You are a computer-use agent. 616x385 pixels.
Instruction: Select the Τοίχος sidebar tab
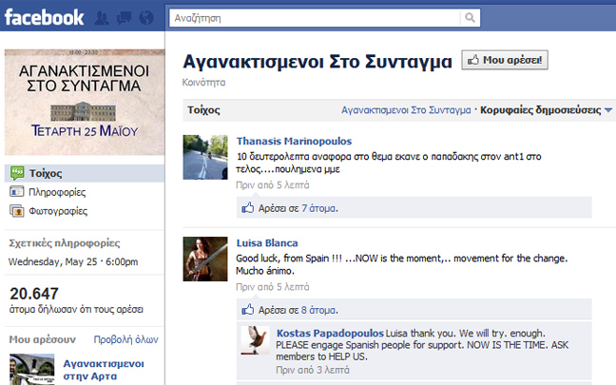point(85,173)
